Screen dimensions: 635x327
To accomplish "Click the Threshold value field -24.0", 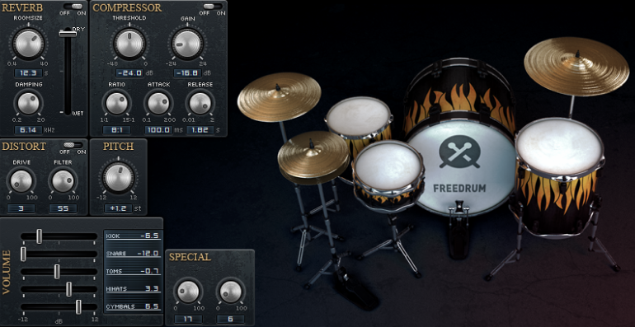I will [129, 73].
